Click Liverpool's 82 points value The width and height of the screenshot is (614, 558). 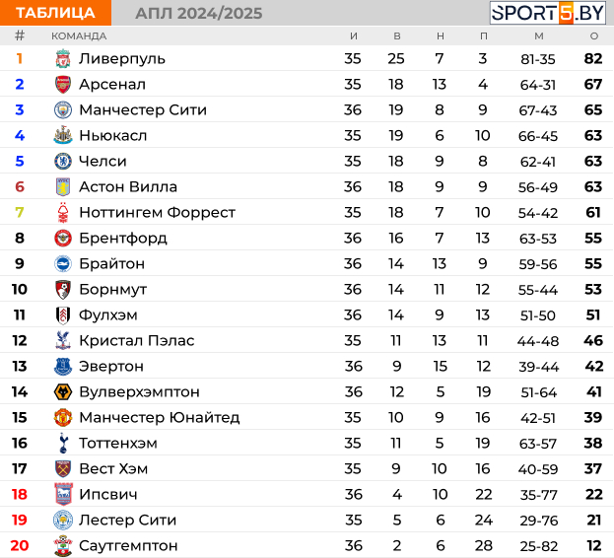593,59
